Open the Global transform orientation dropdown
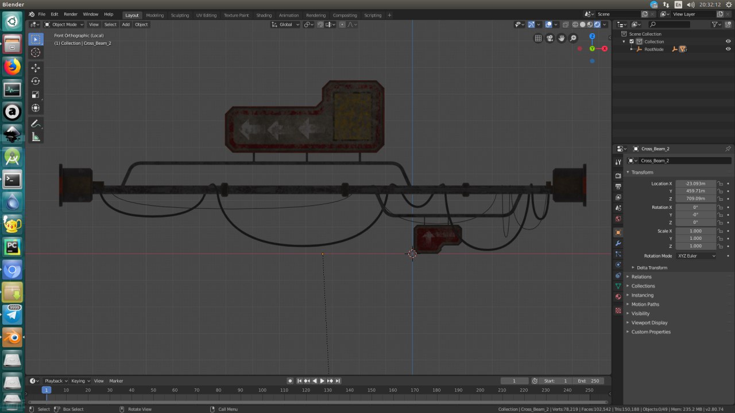This screenshot has width=735, height=413. (285, 24)
